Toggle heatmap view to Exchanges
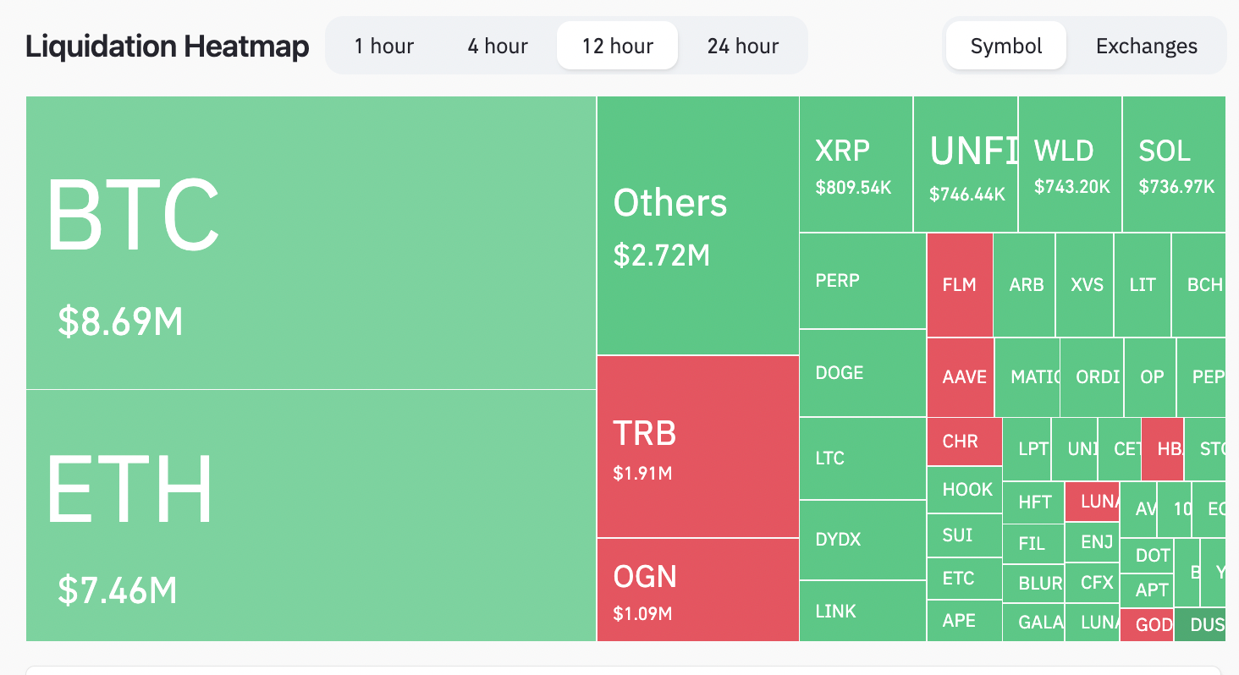Screen dimensions: 1239x675 (x=1146, y=46)
